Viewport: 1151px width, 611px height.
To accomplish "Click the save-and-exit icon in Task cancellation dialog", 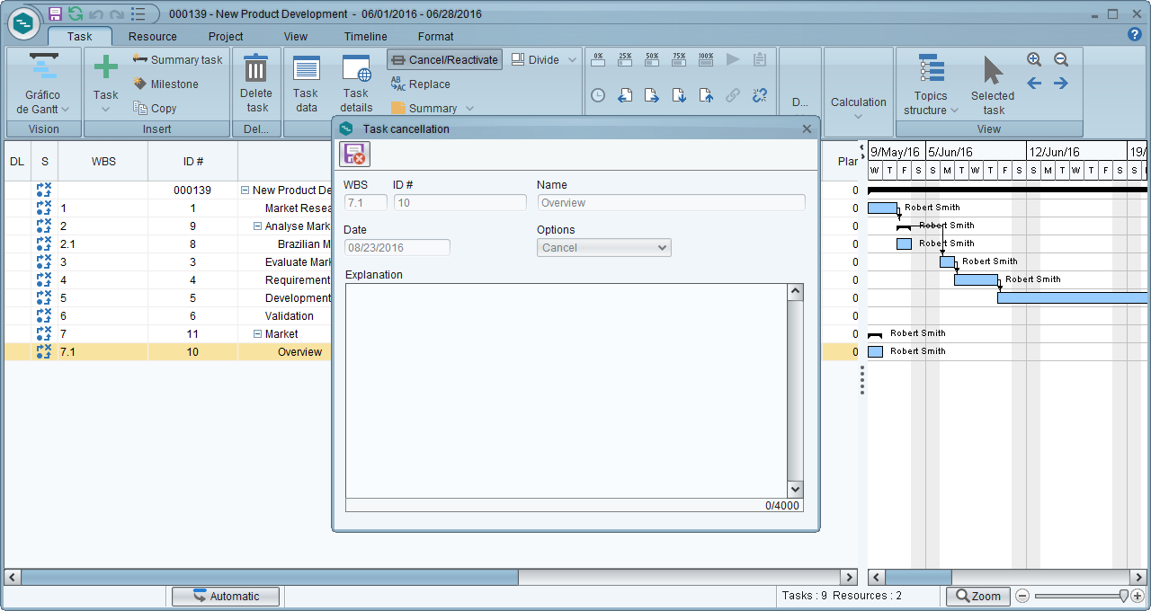I will (x=355, y=154).
